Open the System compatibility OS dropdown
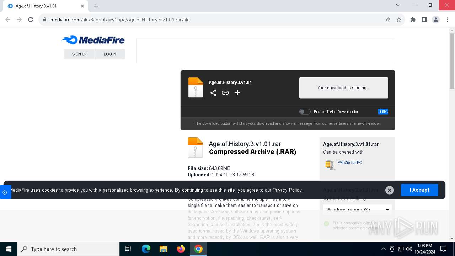 [357, 209]
